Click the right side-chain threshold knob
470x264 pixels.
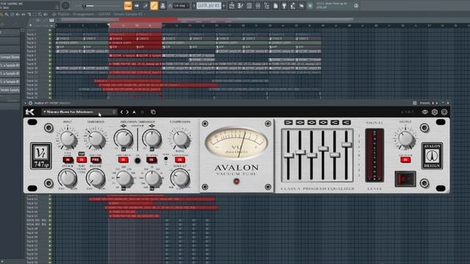pyautogui.click(x=152, y=139)
